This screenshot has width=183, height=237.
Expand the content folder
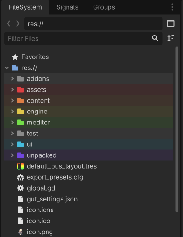coord(12,101)
